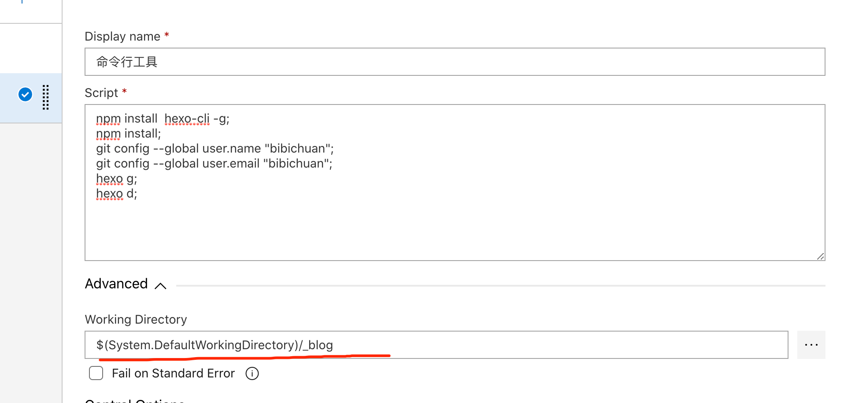This screenshot has height=403, width=844.
Task: Click the Fail on Standard Error label text
Action: [x=173, y=373]
